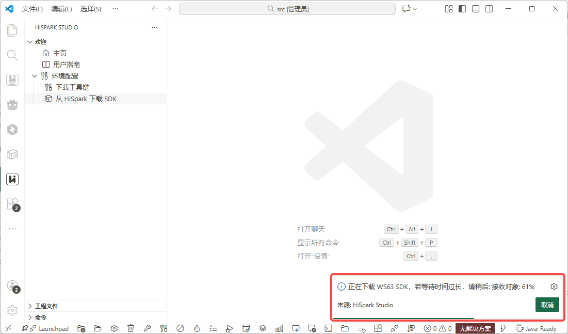Expand the 工程文件 section

coord(30,306)
